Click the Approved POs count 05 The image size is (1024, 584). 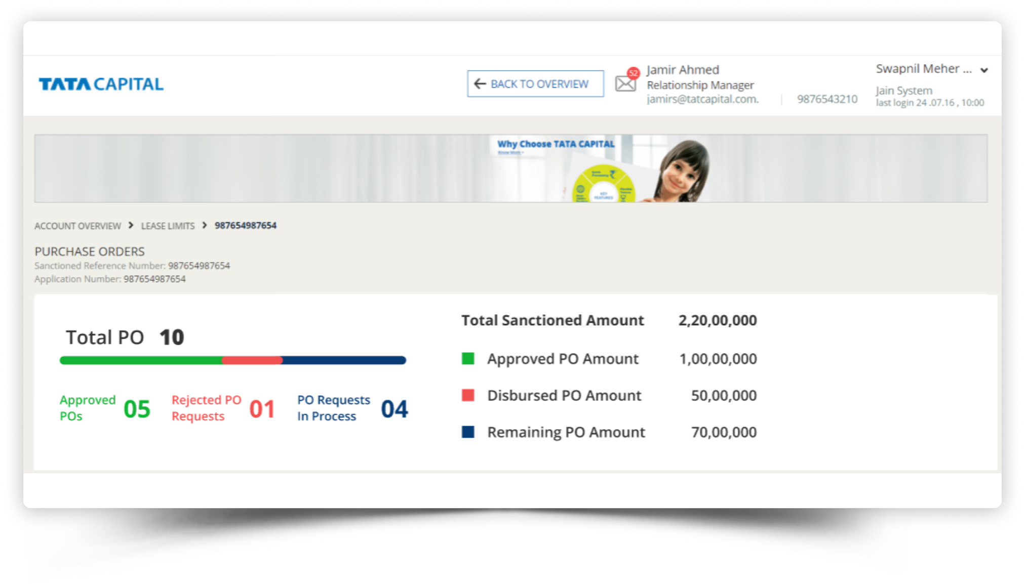137,409
